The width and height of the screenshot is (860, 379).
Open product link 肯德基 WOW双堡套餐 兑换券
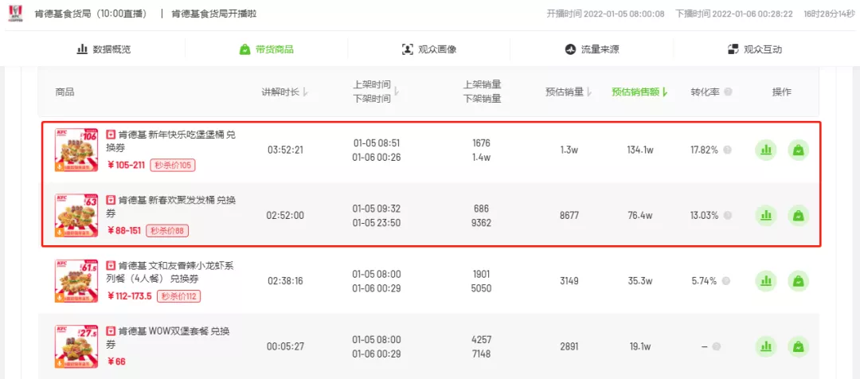168,338
